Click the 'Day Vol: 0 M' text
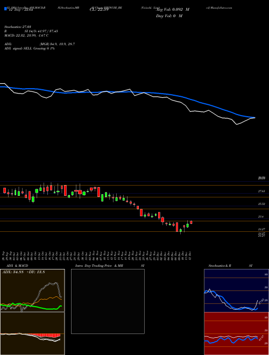Viewport: 269px width, 355px height. 169,16
